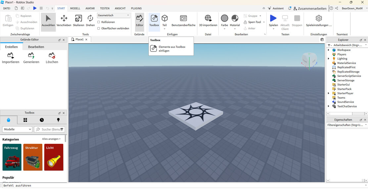Open the Gruppe dropdown arrow
Image resolution: width=368 pixels, height=195 pixels.
[260, 16]
